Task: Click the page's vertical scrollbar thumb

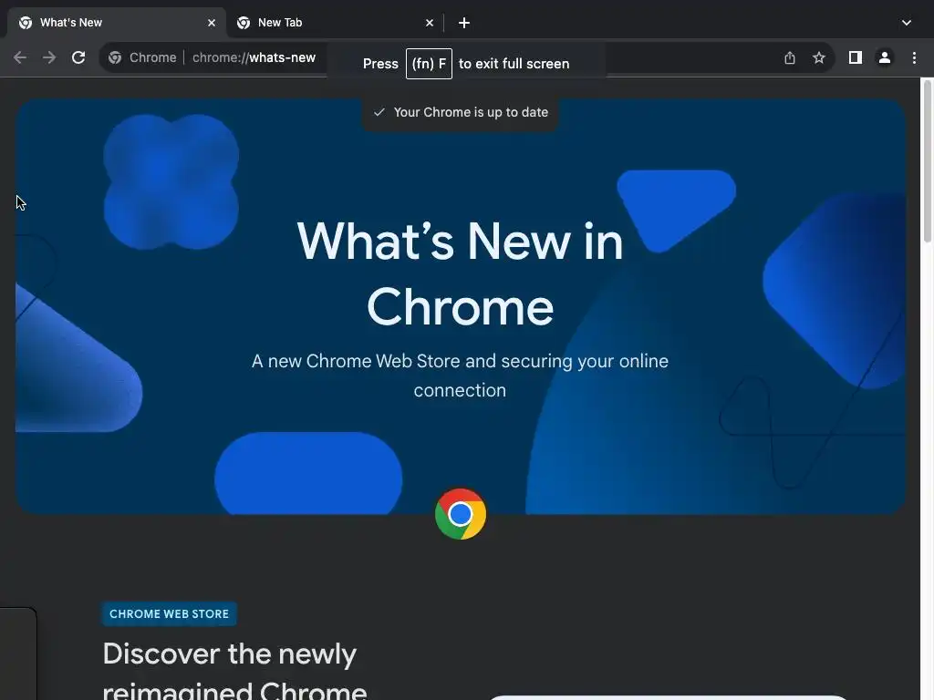Action: pyautogui.click(x=927, y=160)
